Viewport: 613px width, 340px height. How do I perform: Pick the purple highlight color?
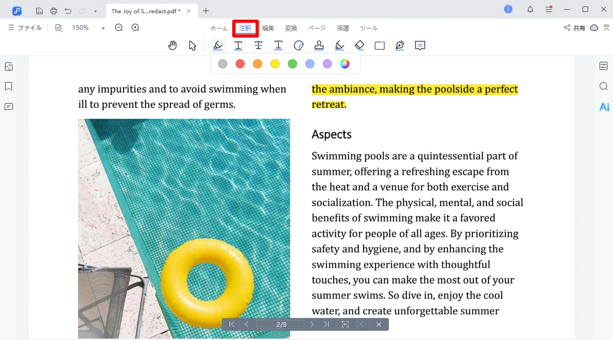tap(327, 64)
